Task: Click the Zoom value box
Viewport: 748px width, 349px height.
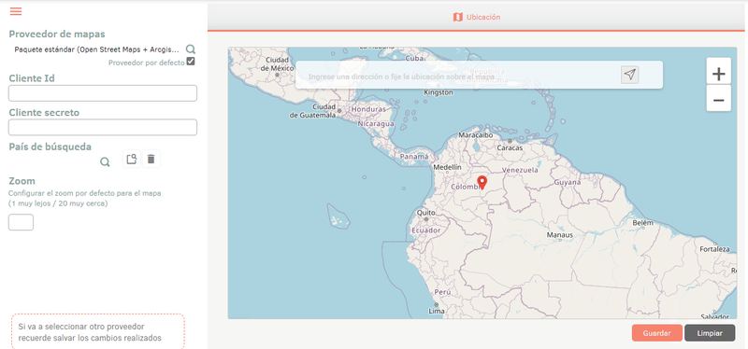Action: [21, 222]
